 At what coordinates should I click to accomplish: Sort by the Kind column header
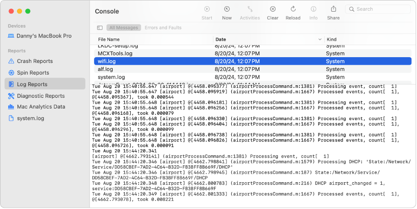[332, 39]
